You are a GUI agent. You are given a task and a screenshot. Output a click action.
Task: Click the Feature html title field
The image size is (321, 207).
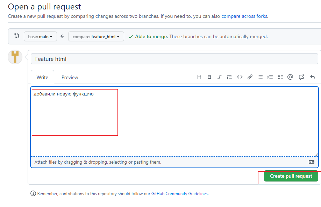[x=174, y=59]
